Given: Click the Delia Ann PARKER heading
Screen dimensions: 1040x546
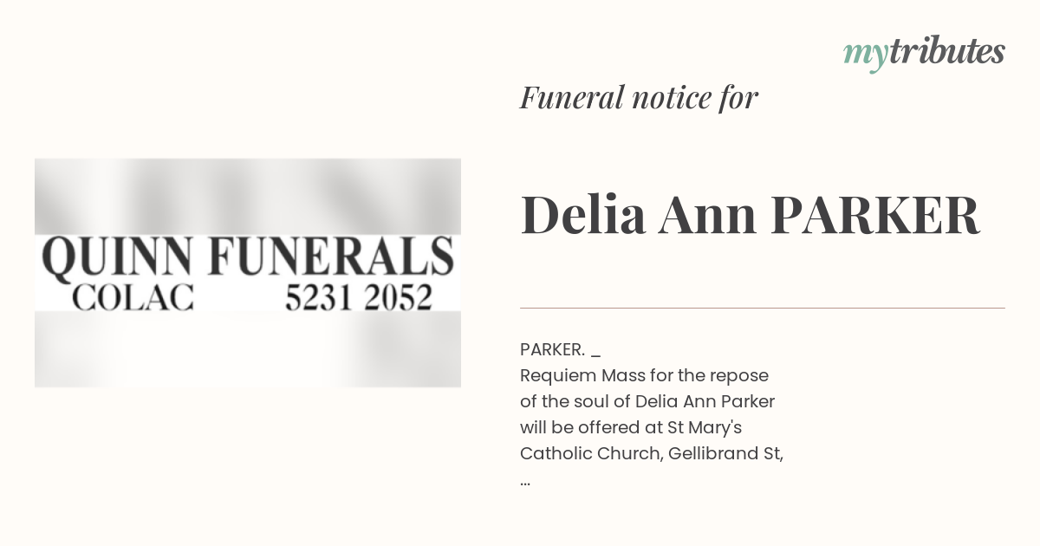Looking at the screenshot, I should [750, 215].
